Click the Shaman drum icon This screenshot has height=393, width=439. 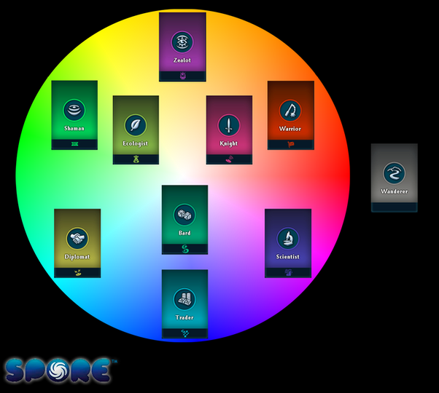[74, 110]
